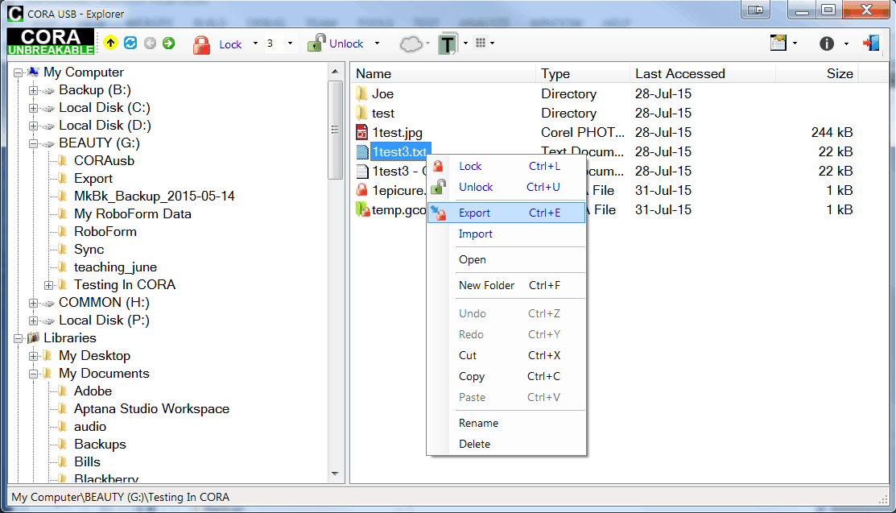Open the cloud icon dropdown arrow

(428, 43)
